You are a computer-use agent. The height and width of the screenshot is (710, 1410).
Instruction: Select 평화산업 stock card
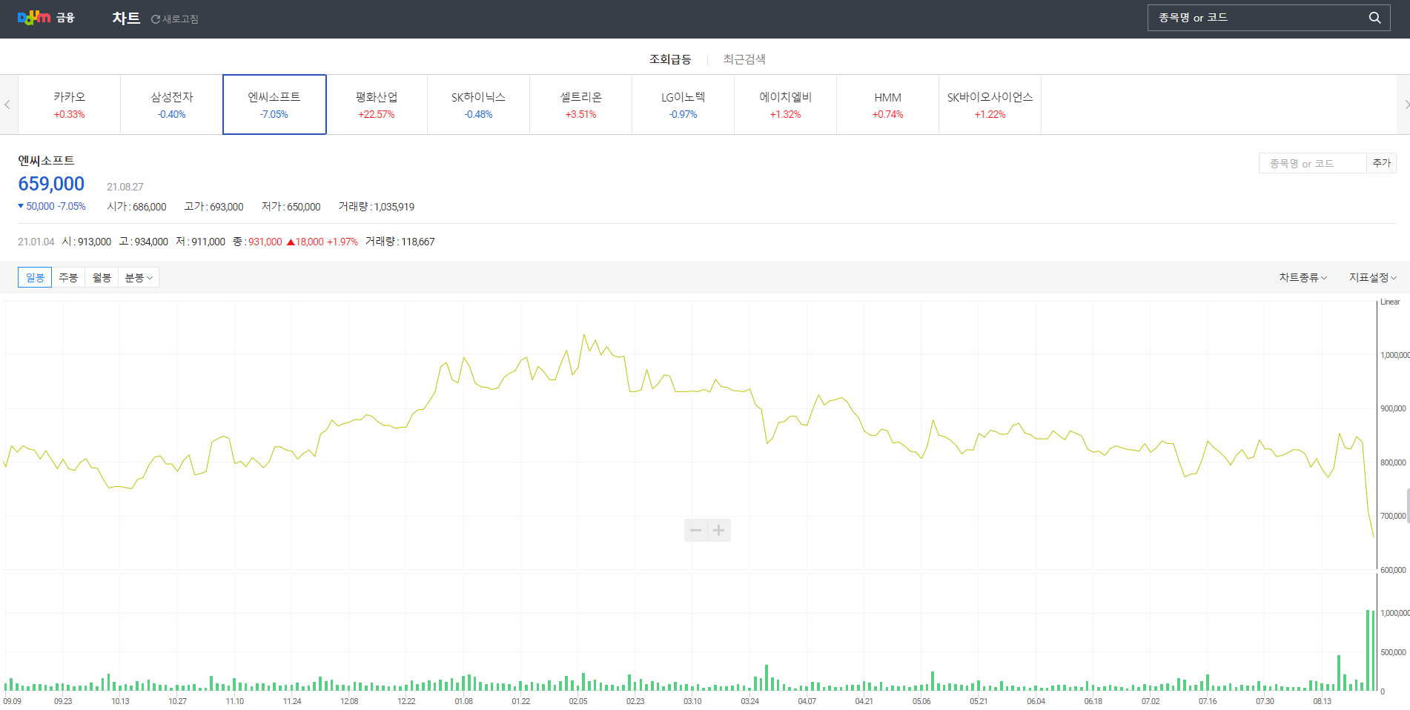(377, 104)
